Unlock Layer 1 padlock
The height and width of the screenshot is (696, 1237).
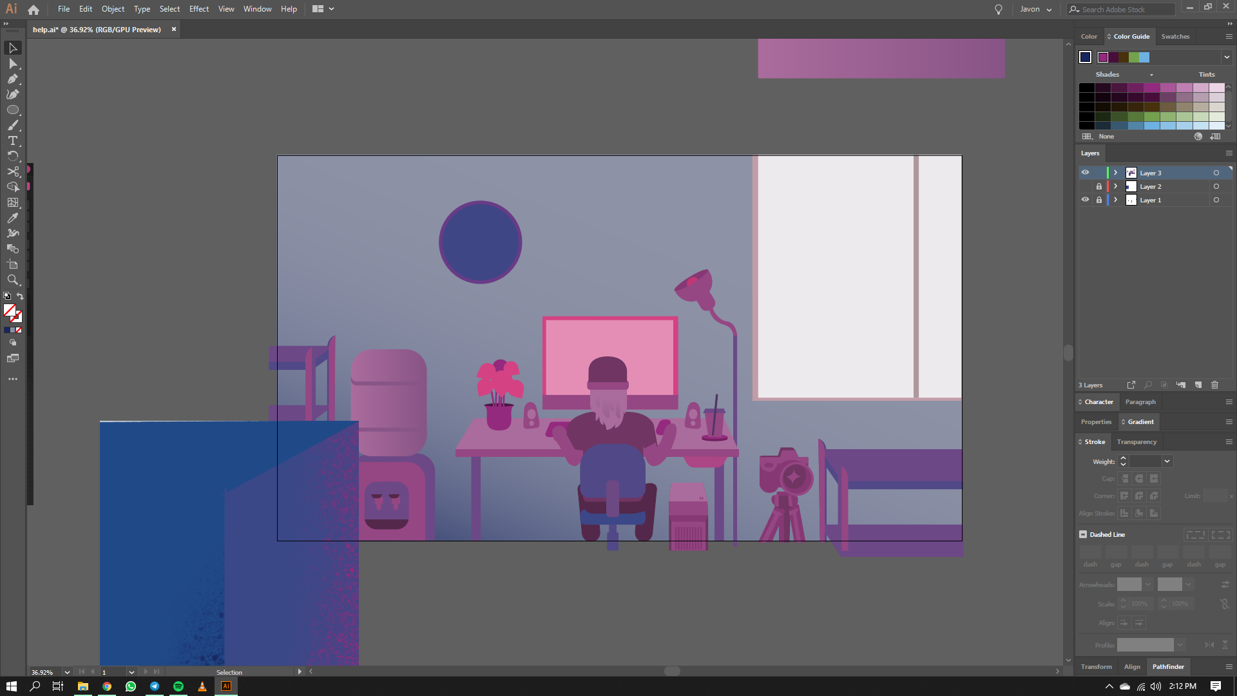tap(1099, 200)
